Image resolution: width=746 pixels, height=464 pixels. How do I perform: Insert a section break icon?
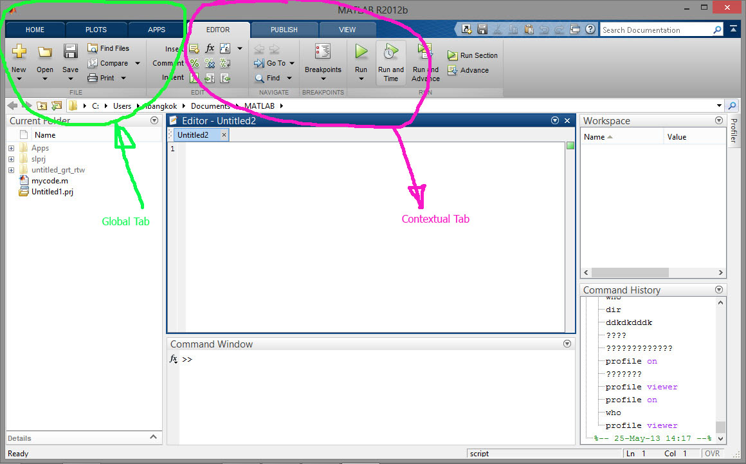tap(194, 48)
